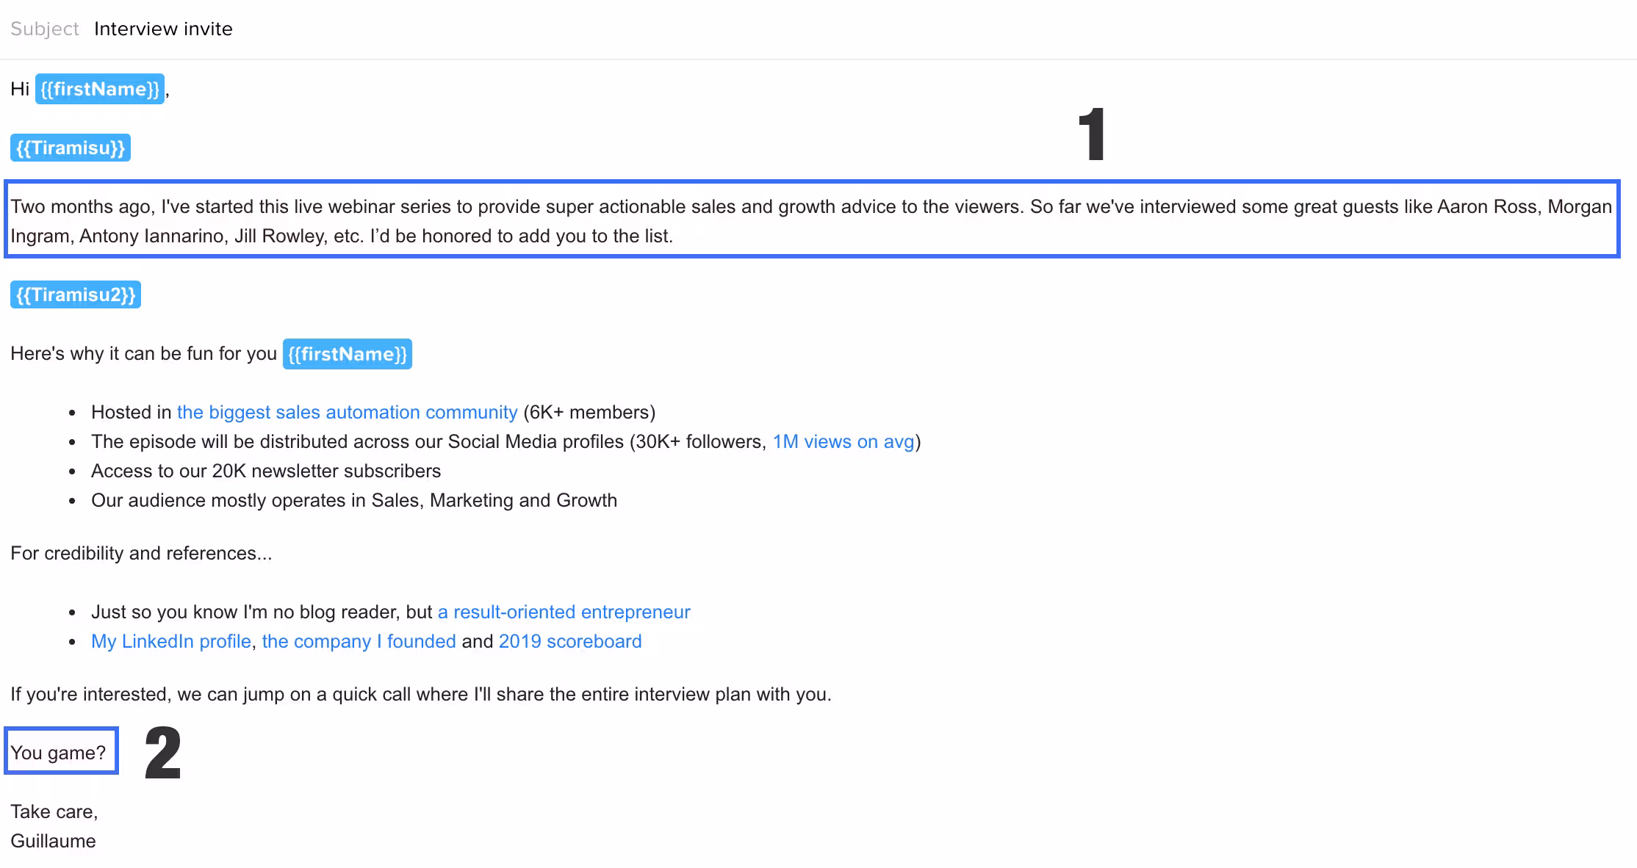Viewport: 1637px width, 868px height.
Task: Click the Subject field containing "Interview invite"
Action: (x=163, y=29)
